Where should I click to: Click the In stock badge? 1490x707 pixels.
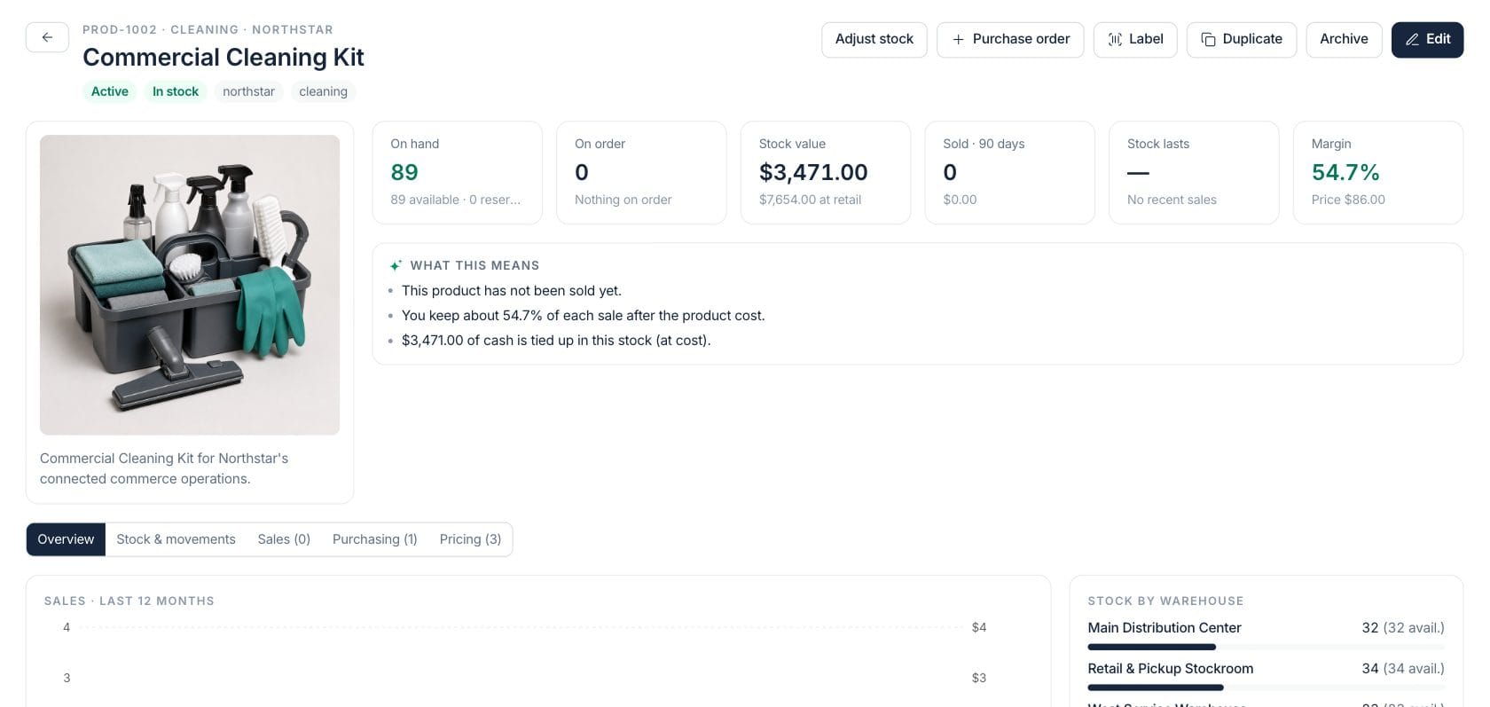176,91
